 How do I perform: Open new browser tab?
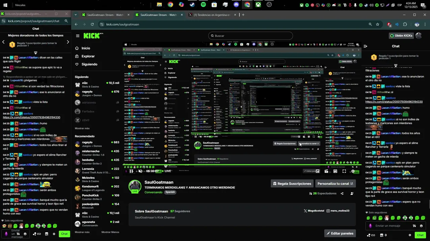tap(243, 15)
